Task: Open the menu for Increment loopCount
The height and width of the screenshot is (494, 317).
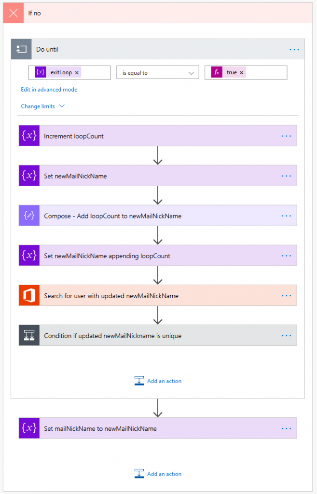Action: click(x=286, y=136)
